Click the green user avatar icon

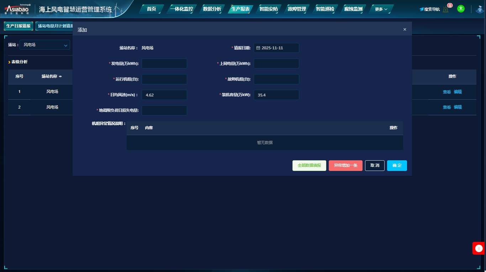pos(461,9)
